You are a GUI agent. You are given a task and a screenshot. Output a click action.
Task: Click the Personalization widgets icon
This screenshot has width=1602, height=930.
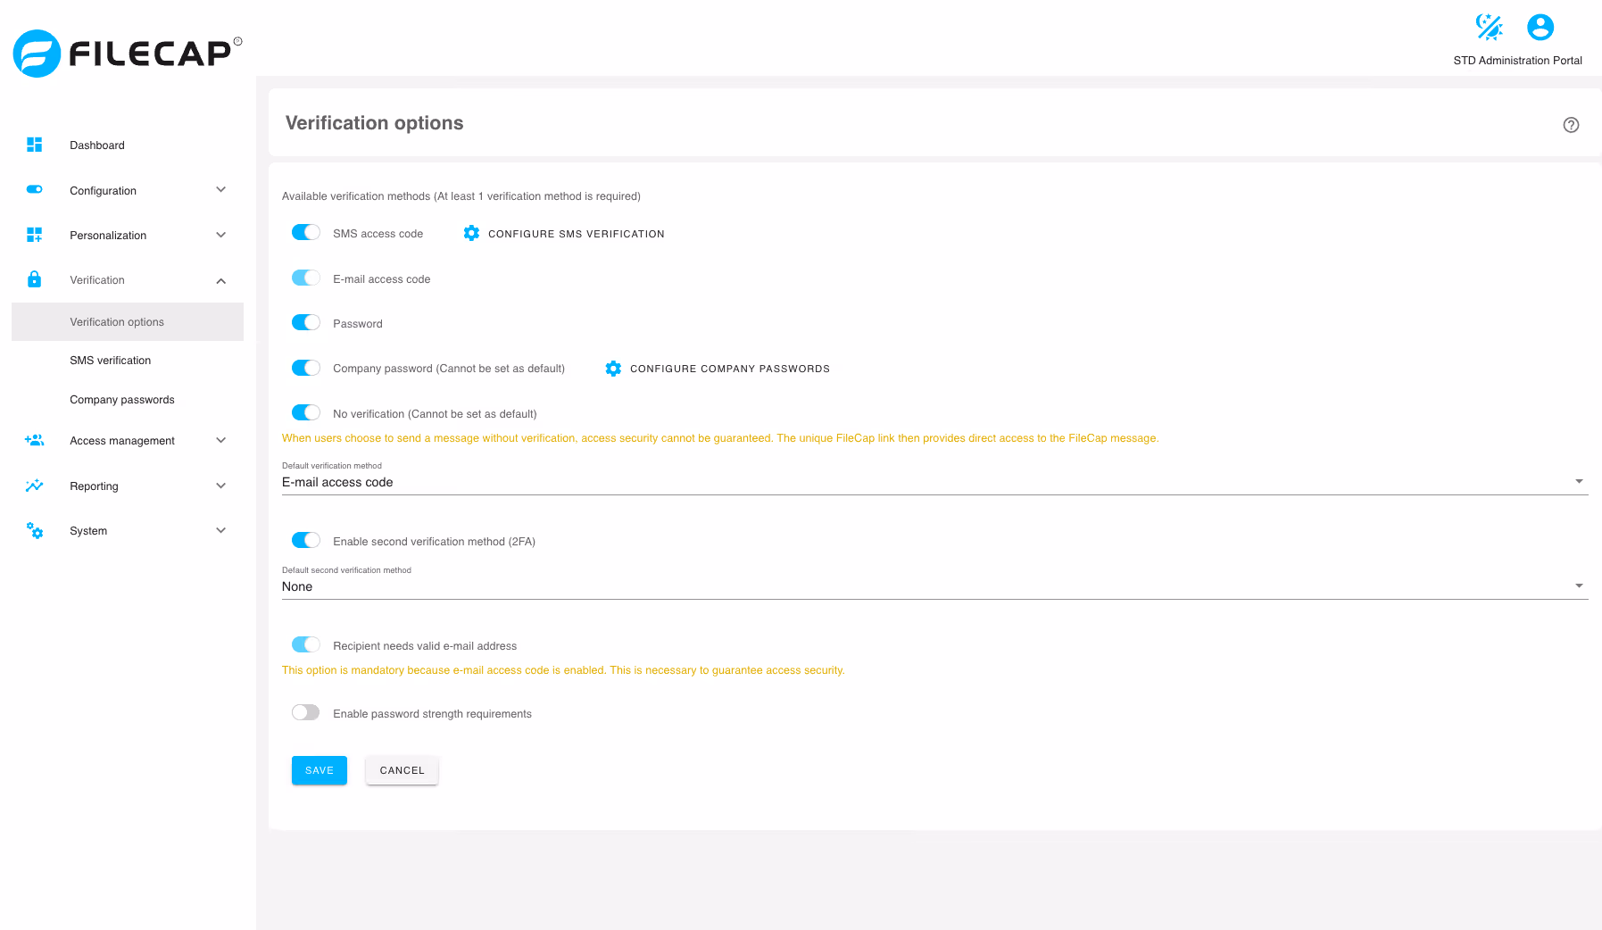(x=35, y=235)
